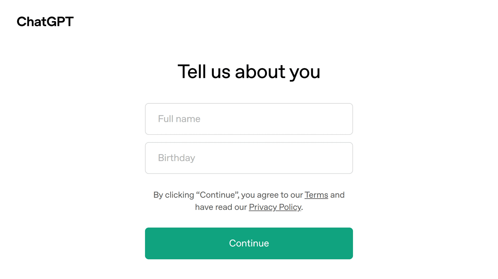Click "have read our" in the disclaimer
498x279 pixels.
pyautogui.click(x=221, y=207)
